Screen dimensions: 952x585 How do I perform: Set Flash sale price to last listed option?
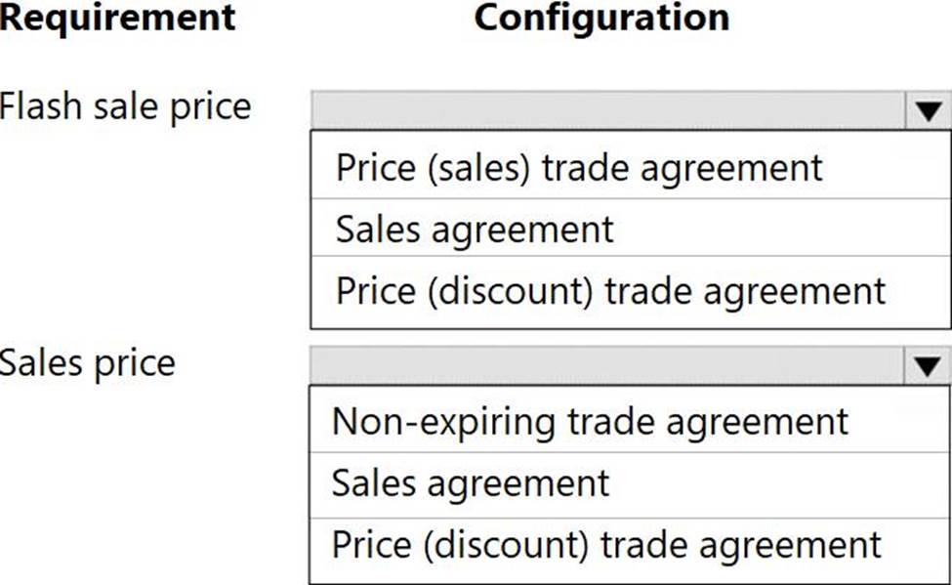point(610,291)
